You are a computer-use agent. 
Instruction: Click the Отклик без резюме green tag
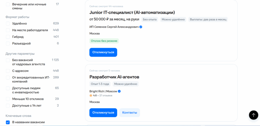click(x=104, y=41)
